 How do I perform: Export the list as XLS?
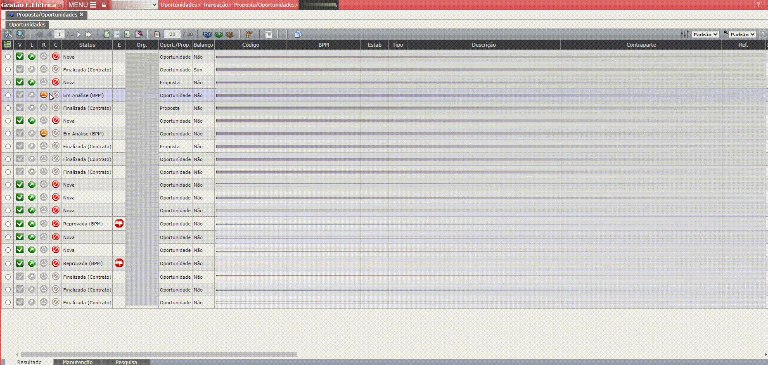[218, 34]
